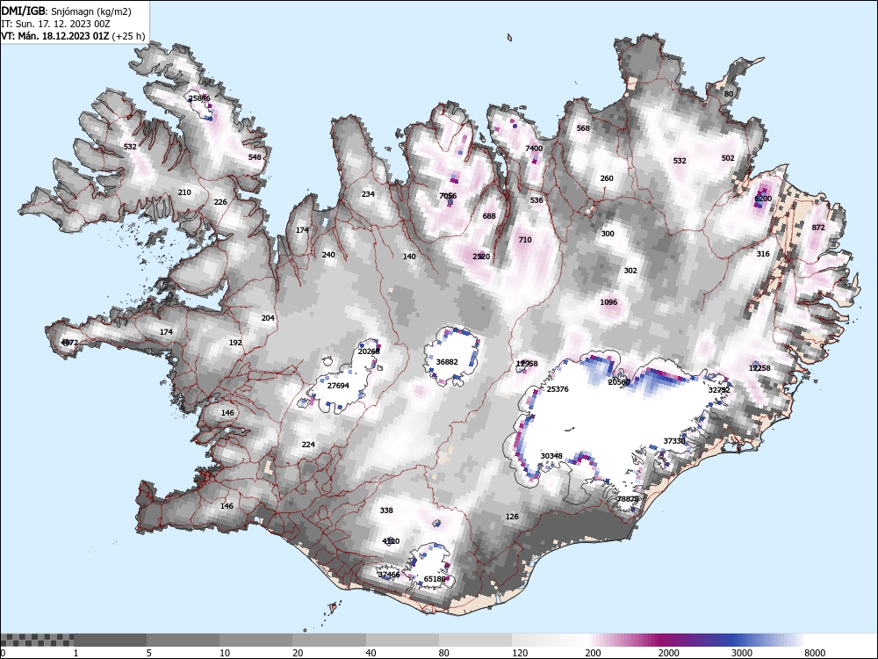Click the glacier value 37466
The width and height of the screenshot is (878, 659).
tap(389, 575)
